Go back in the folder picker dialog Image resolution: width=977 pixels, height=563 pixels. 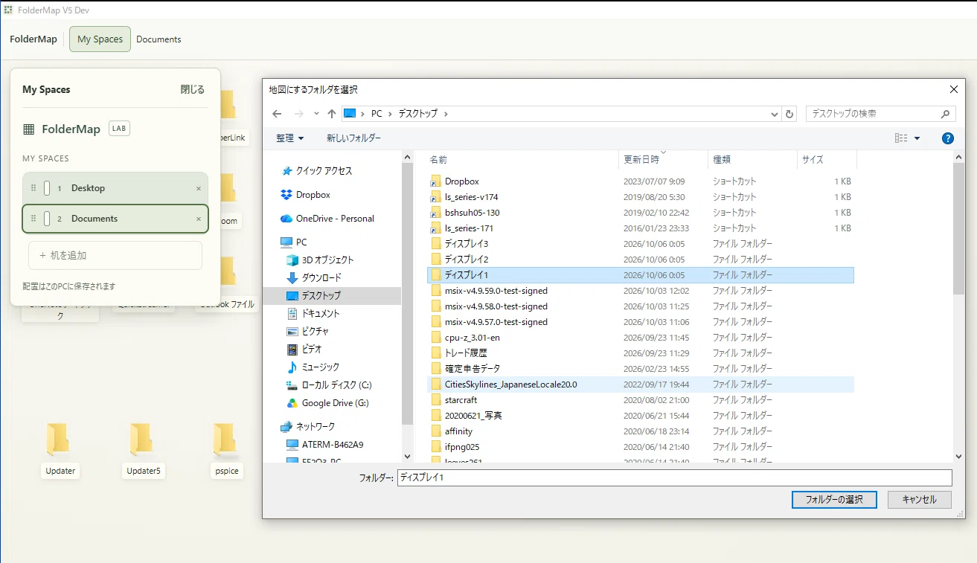[277, 114]
